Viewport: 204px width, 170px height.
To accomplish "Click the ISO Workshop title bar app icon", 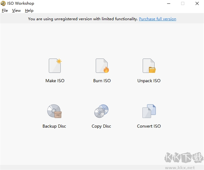I will [x=3, y=3].
